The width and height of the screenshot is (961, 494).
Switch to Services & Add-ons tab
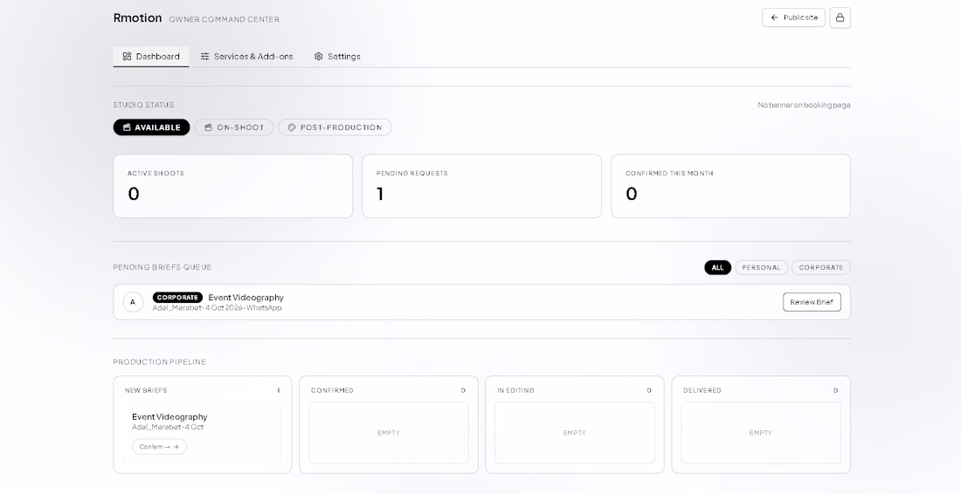[246, 57]
